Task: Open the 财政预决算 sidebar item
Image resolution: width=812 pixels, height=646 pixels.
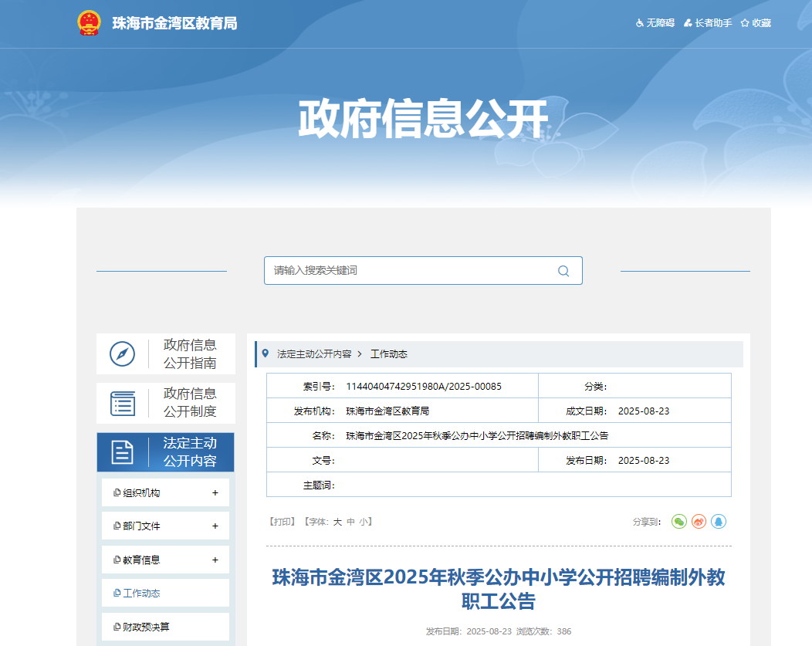Action: click(x=166, y=627)
